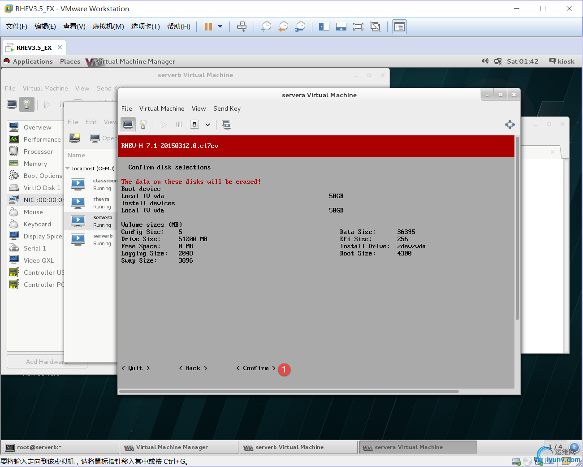Open snapshots manager icon in servera toolbar
The width and height of the screenshot is (583, 467).
227,125
